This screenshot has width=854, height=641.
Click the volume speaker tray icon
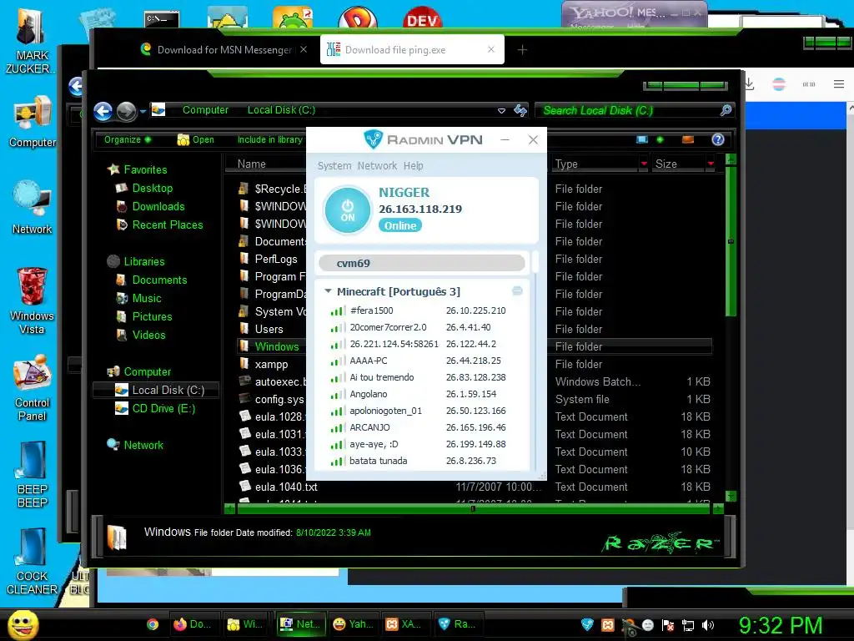tap(708, 625)
